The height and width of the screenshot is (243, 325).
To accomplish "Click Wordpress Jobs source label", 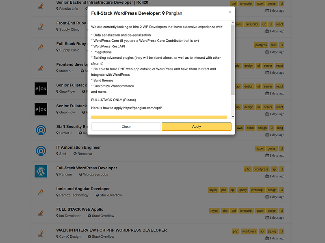I will tap(95, 175).
